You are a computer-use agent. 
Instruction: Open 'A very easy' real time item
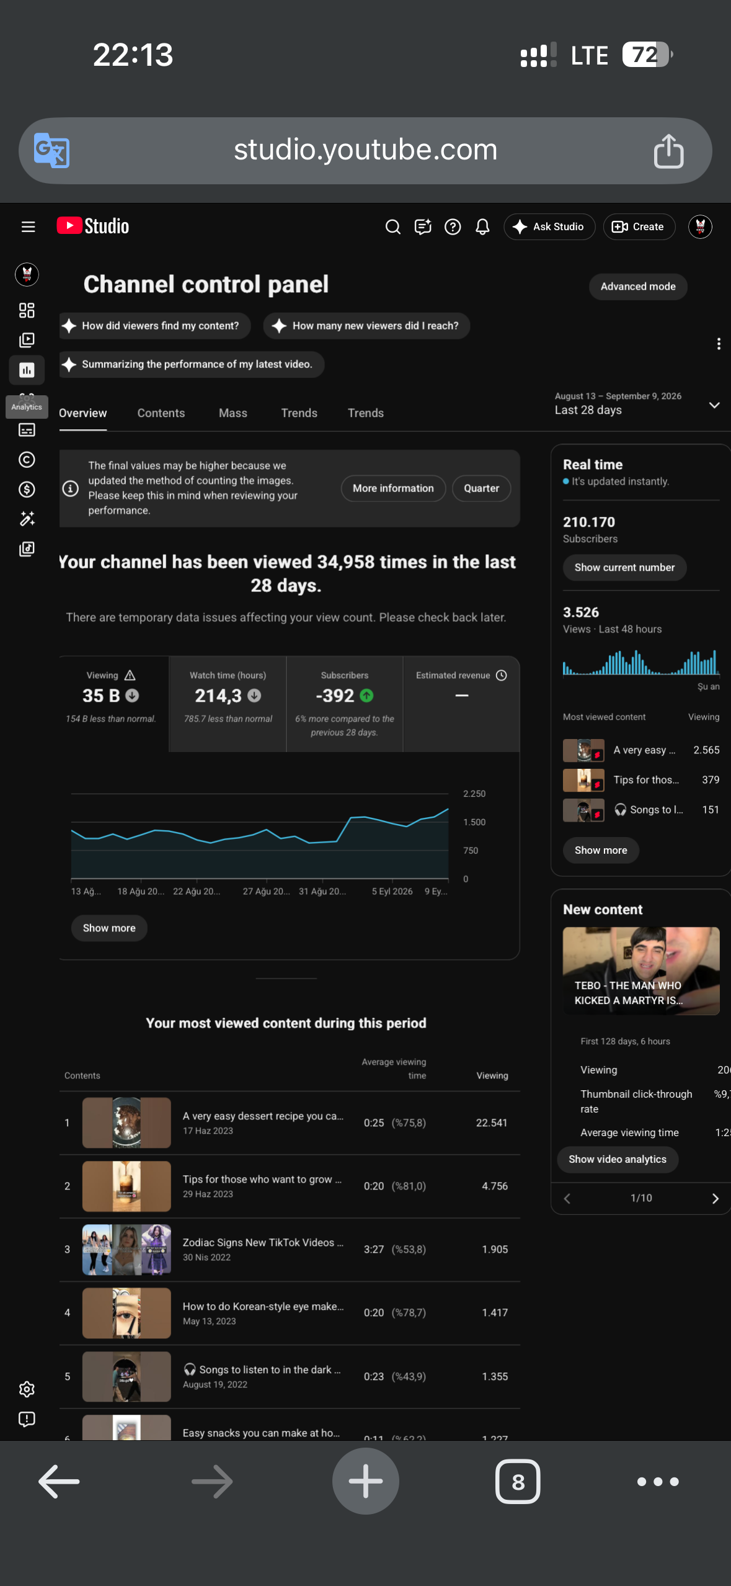click(x=641, y=750)
